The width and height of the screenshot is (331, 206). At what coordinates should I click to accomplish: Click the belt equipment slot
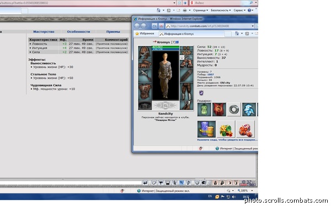(145, 105)
